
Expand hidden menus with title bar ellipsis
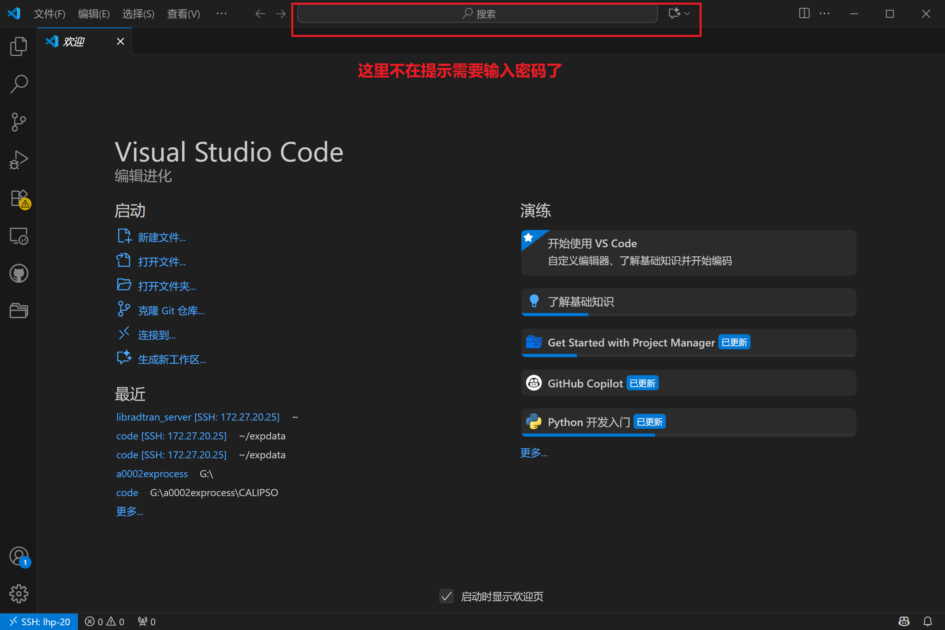click(221, 13)
